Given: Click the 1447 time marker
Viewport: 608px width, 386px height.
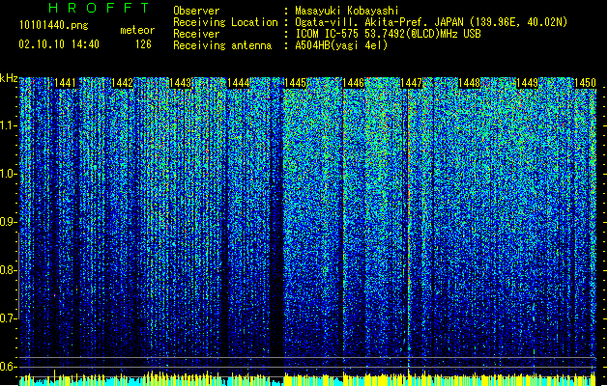Looking at the screenshot, I should pyautogui.click(x=411, y=83).
